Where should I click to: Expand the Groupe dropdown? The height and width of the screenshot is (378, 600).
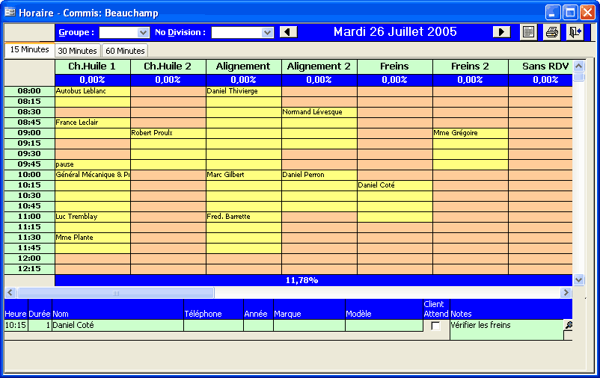coord(143,32)
